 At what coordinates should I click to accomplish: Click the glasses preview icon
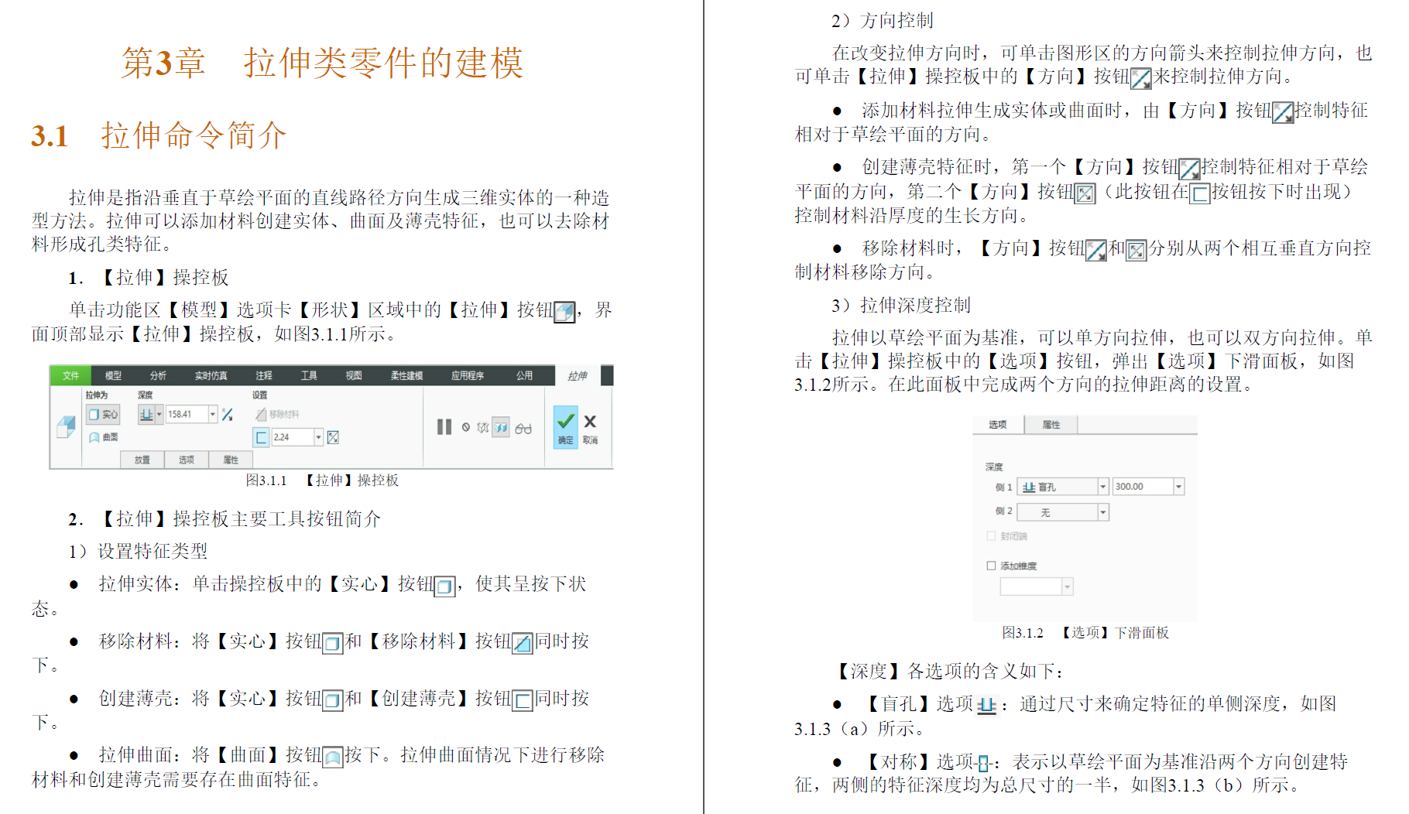[523, 429]
